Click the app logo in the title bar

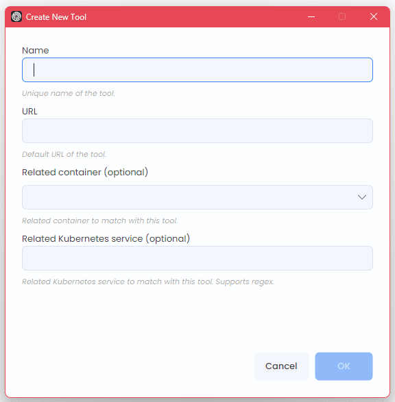click(16, 16)
